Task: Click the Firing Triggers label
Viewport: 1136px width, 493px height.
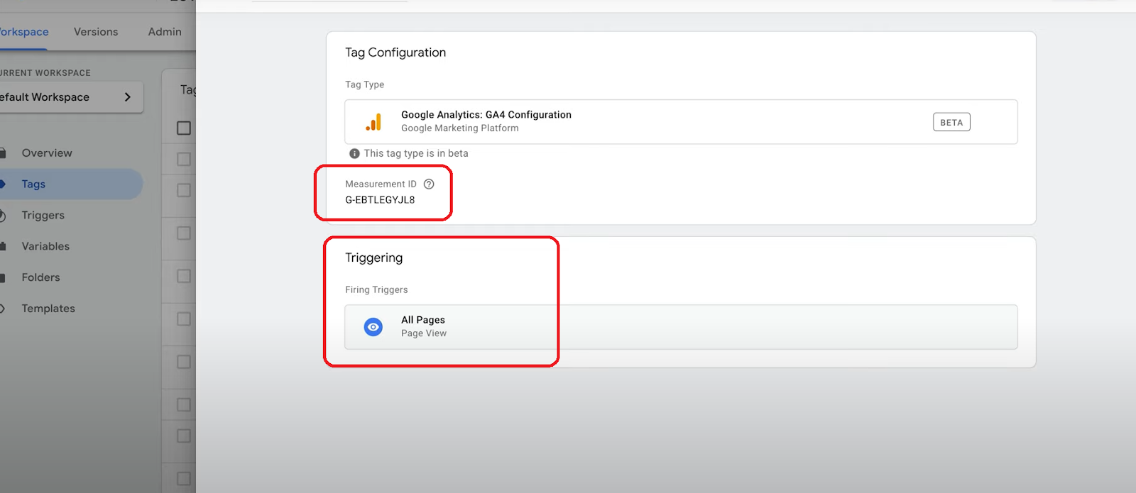Action: coord(376,289)
